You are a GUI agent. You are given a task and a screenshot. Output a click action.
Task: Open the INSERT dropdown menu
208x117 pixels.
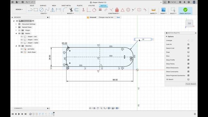(x=163, y=13)
